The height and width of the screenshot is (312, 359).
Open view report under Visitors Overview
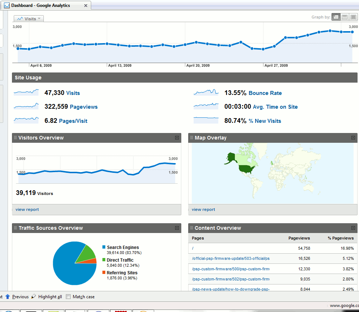pyautogui.click(x=27, y=209)
